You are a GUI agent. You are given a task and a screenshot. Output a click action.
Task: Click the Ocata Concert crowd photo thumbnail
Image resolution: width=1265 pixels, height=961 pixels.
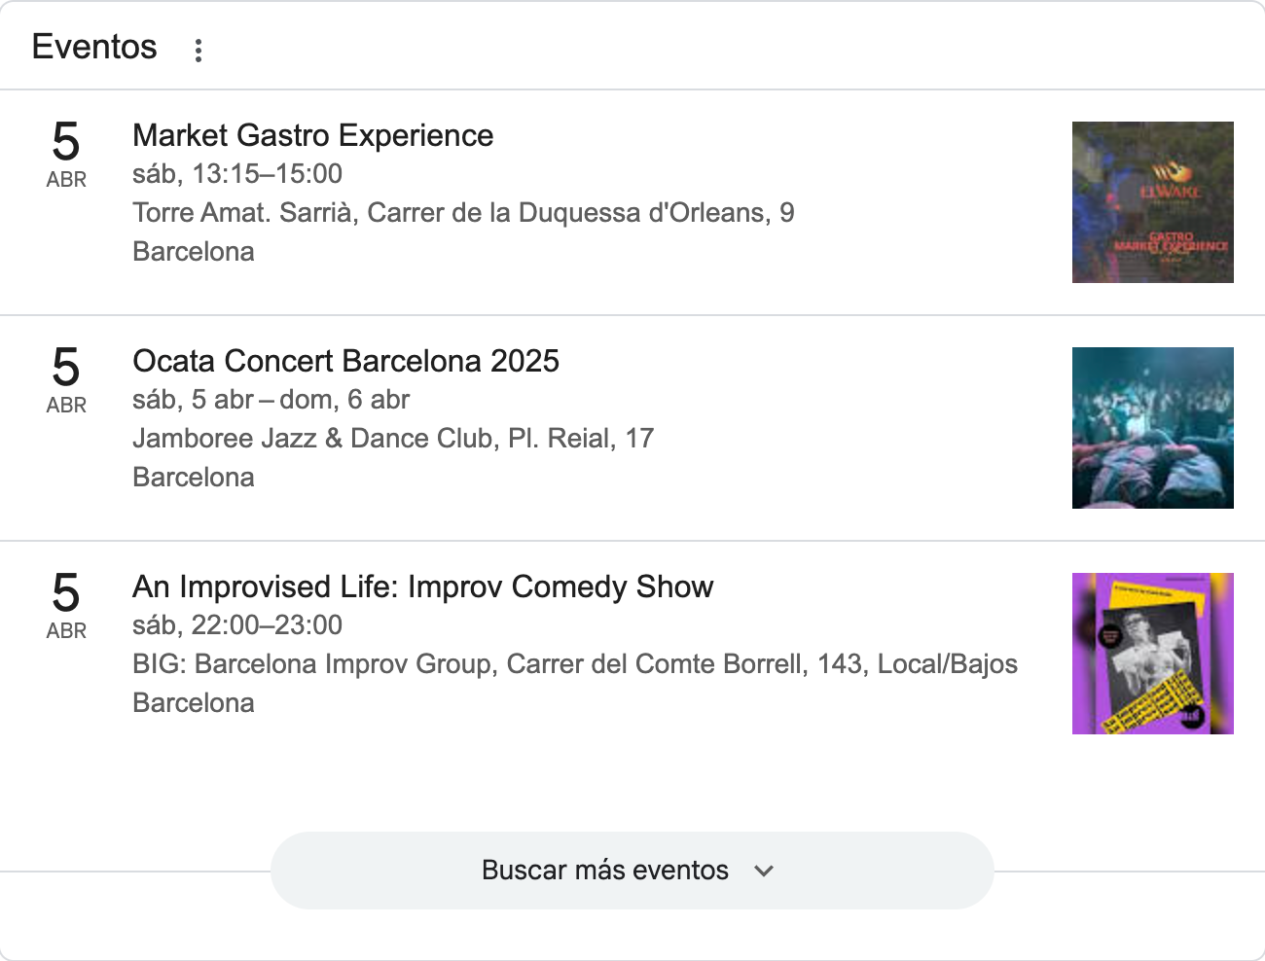click(1152, 428)
